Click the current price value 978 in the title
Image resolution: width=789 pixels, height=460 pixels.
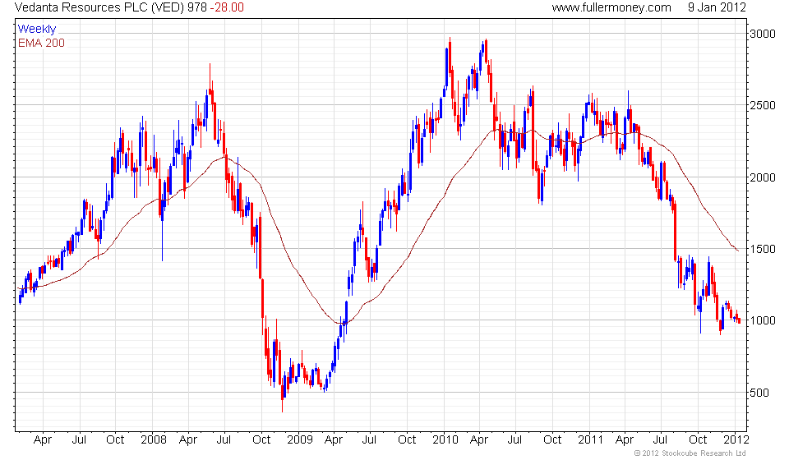[x=197, y=7]
